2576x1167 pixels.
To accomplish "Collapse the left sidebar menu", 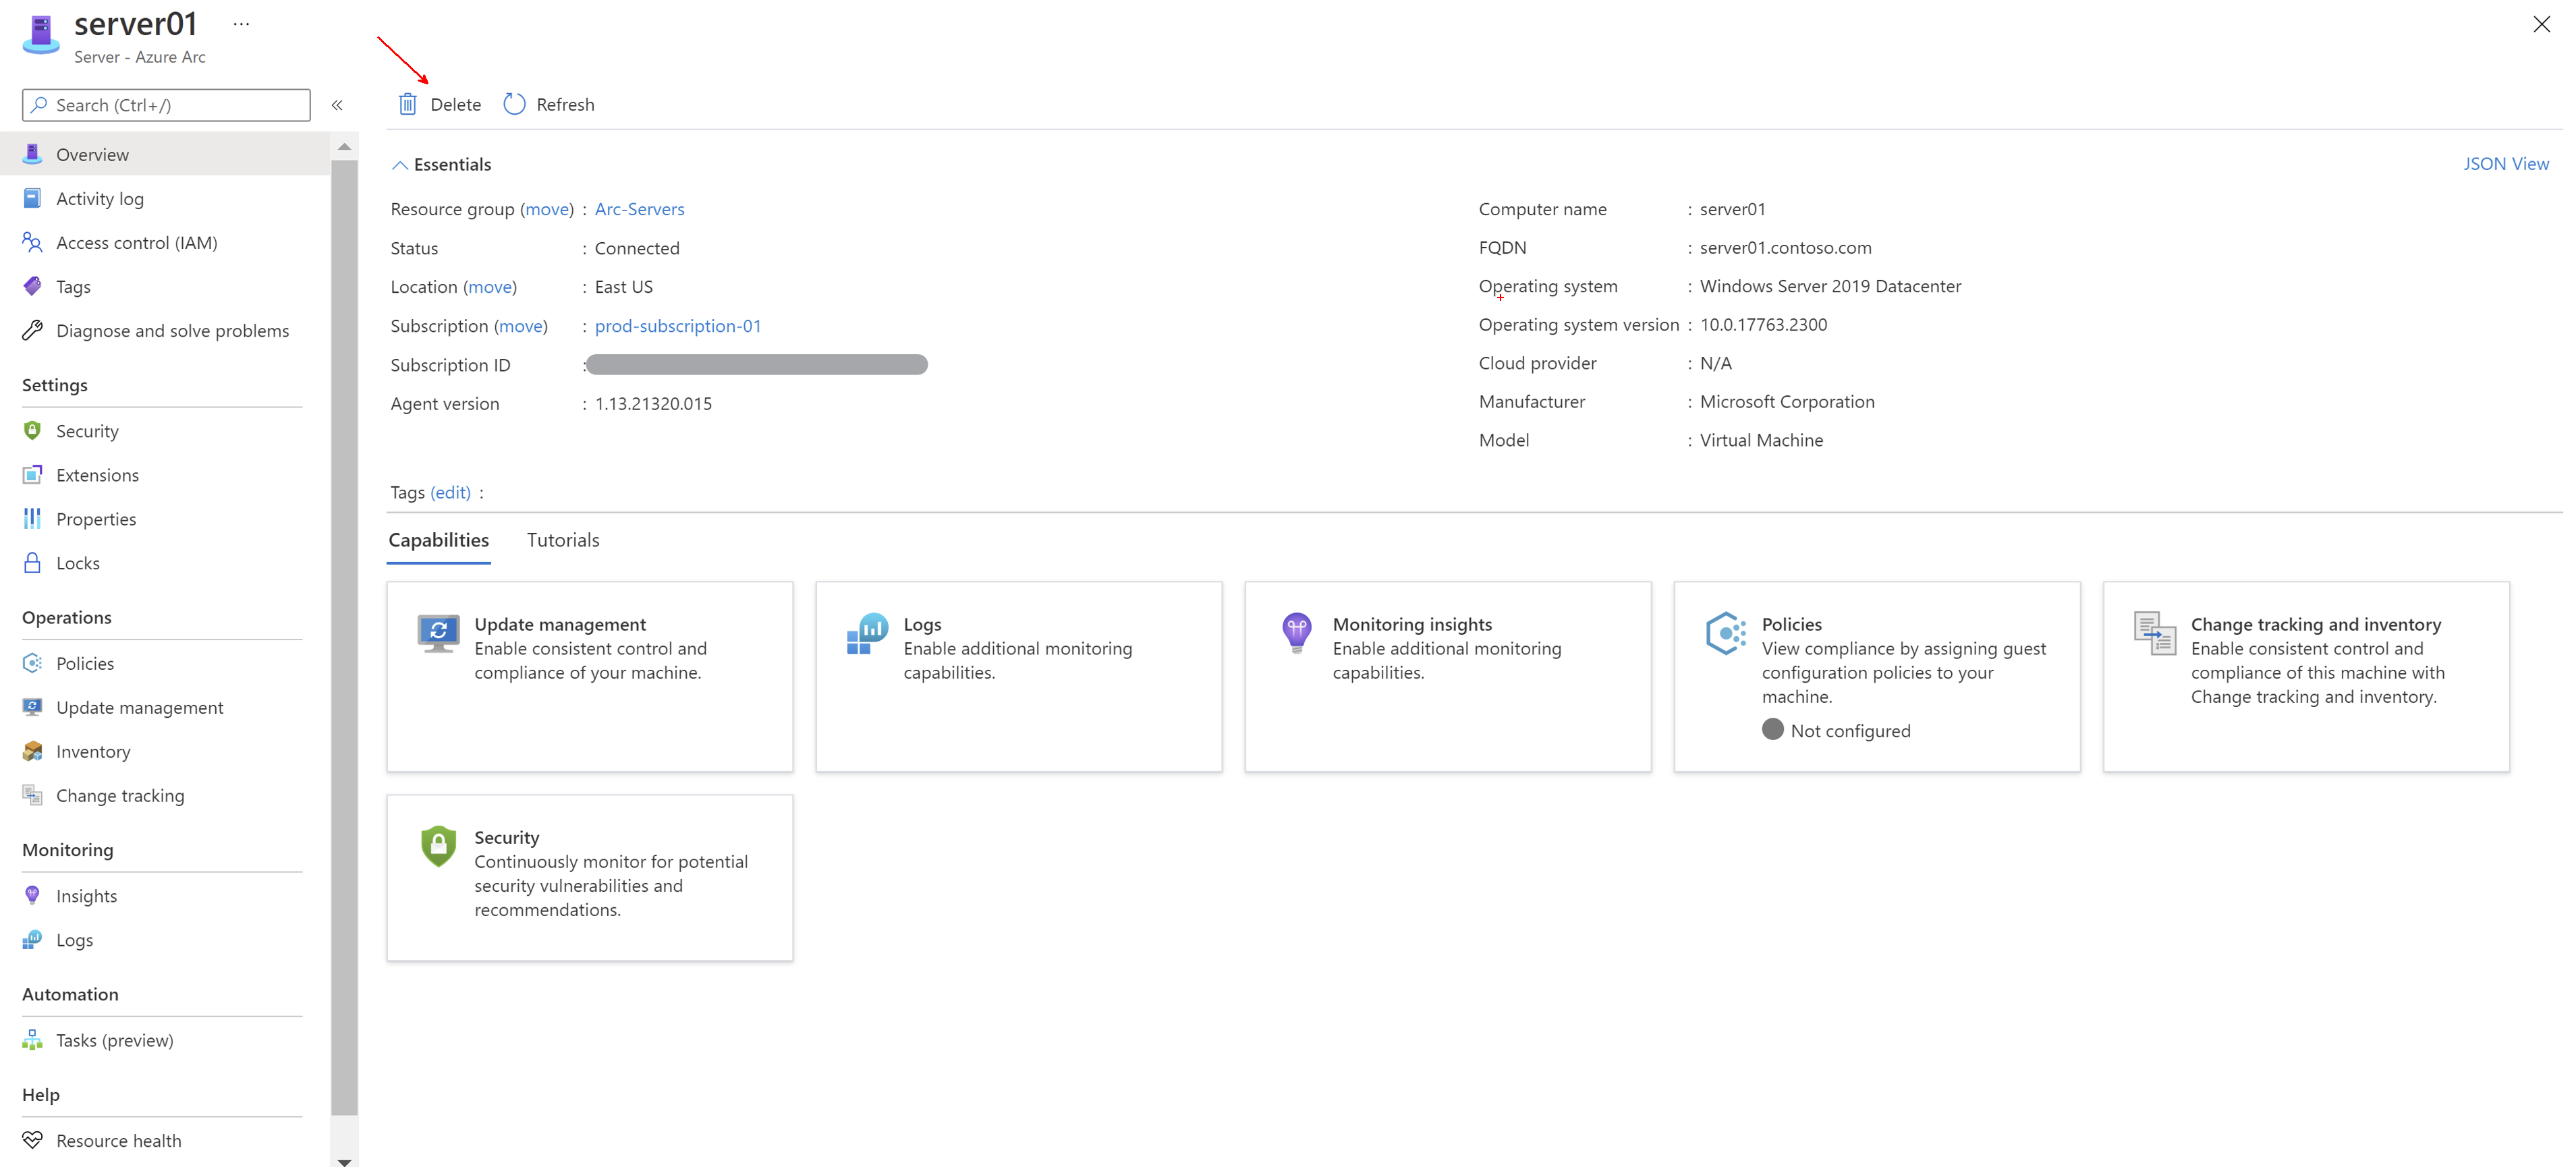I will pos(337,105).
